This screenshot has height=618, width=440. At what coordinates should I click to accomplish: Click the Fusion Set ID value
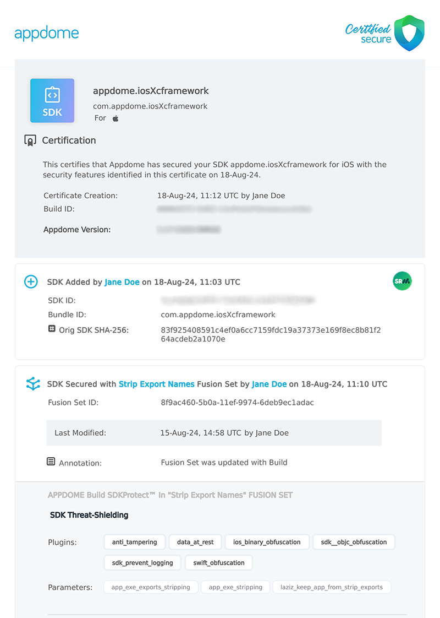(x=238, y=403)
